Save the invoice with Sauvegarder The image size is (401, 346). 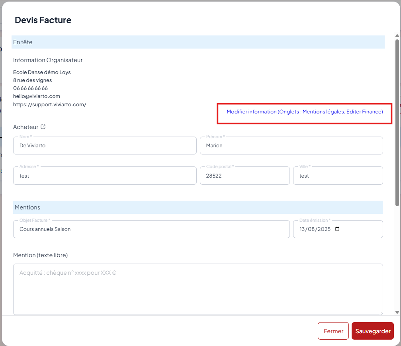[x=372, y=331]
